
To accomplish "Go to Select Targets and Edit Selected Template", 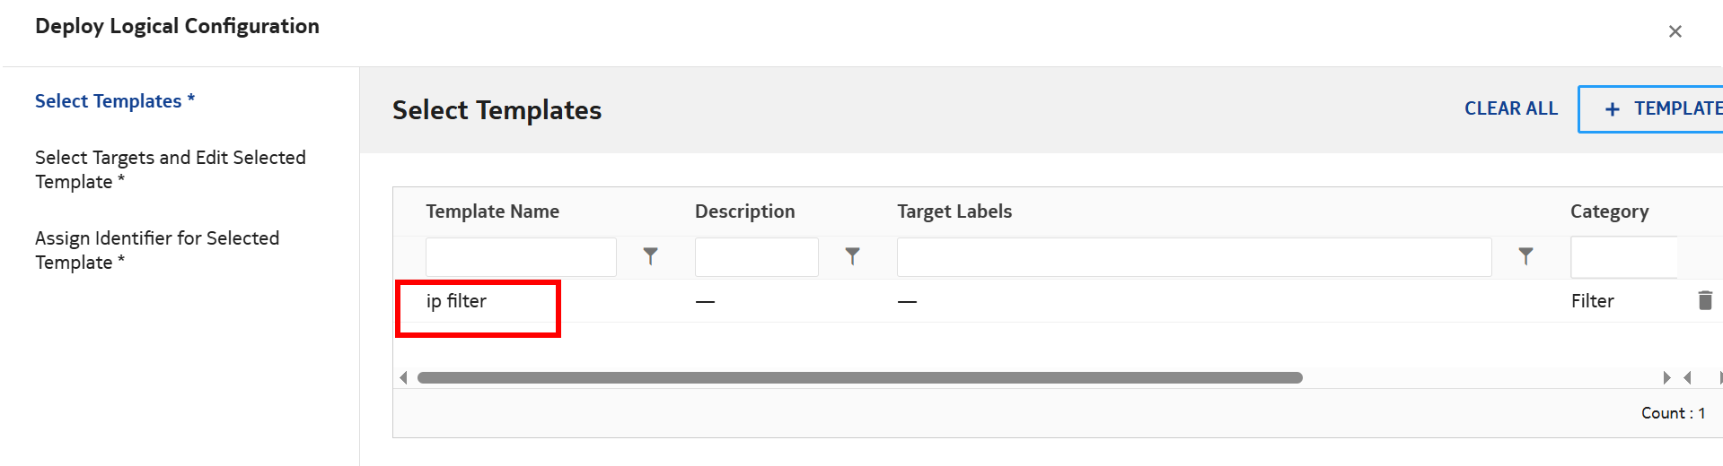I will [171, 169].
